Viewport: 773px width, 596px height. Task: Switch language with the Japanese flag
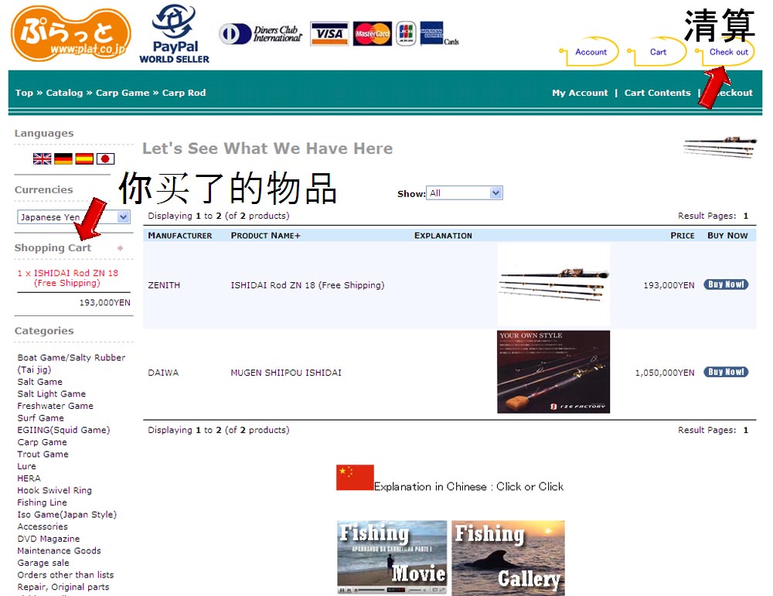[x=105, y=158]
